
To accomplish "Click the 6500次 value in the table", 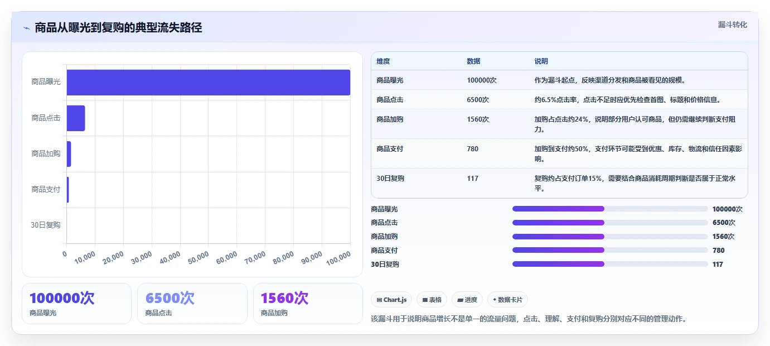I will 478,100.
